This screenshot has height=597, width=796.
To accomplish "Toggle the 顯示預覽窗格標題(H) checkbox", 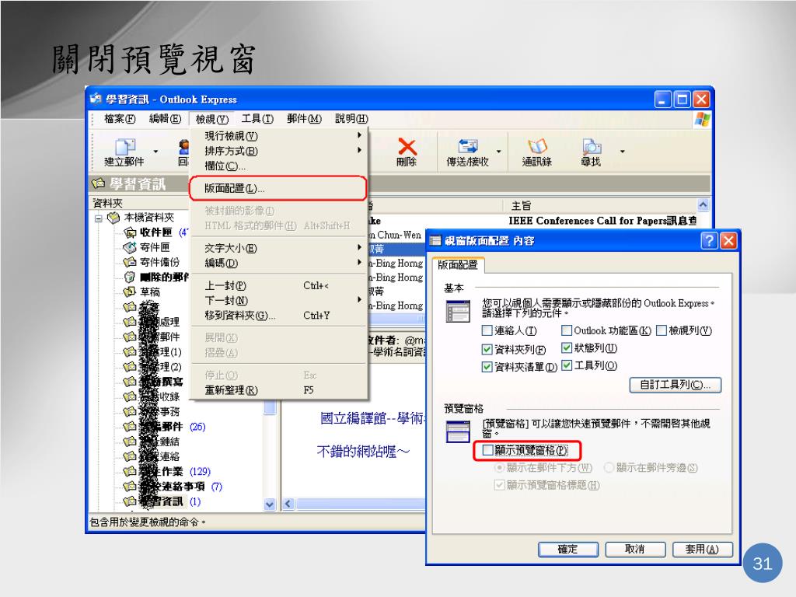I will click(x=500, y=485).
